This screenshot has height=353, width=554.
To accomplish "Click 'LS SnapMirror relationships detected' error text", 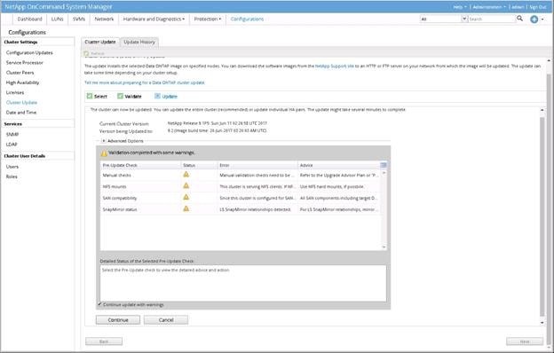I will [255, 209].
